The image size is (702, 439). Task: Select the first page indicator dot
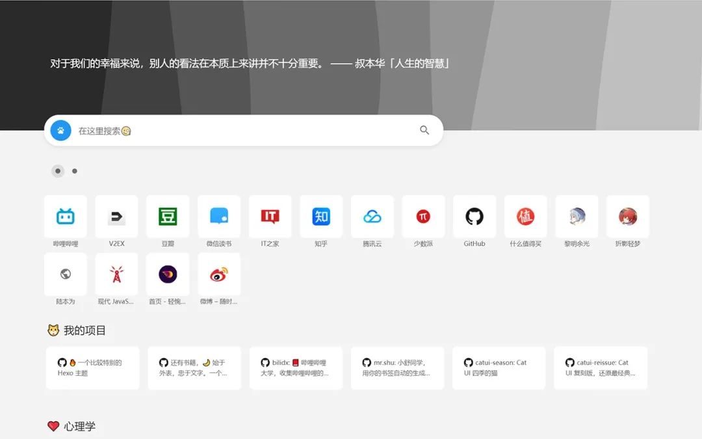click(x=58, y=170)
